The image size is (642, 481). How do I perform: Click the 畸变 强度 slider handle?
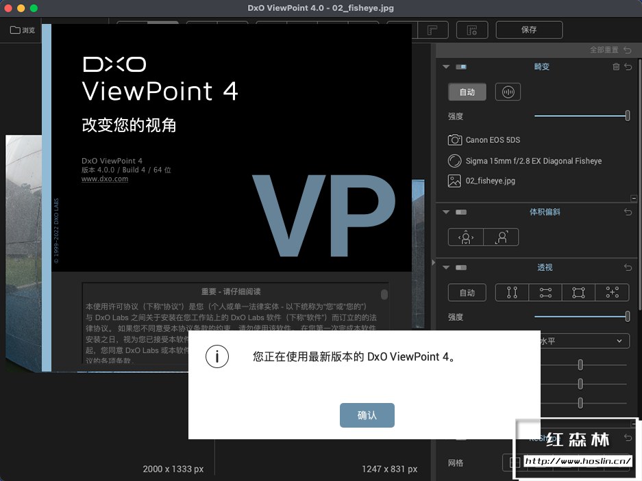(x=627, y=116)
